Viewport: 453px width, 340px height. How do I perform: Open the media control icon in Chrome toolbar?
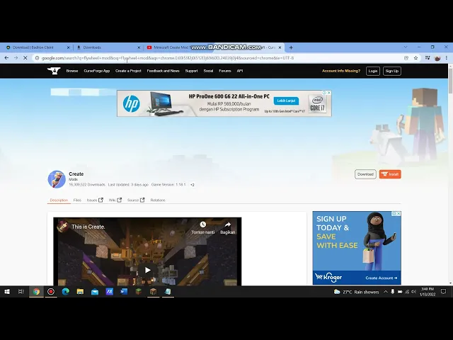point(428,58)
